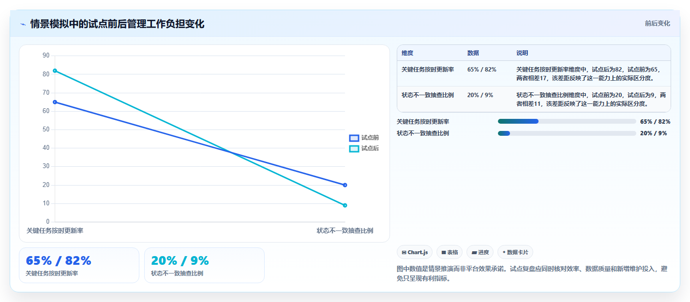Click the 数据 table column header
The width and height of the screenshot is (690, 302).
[473, 53]
